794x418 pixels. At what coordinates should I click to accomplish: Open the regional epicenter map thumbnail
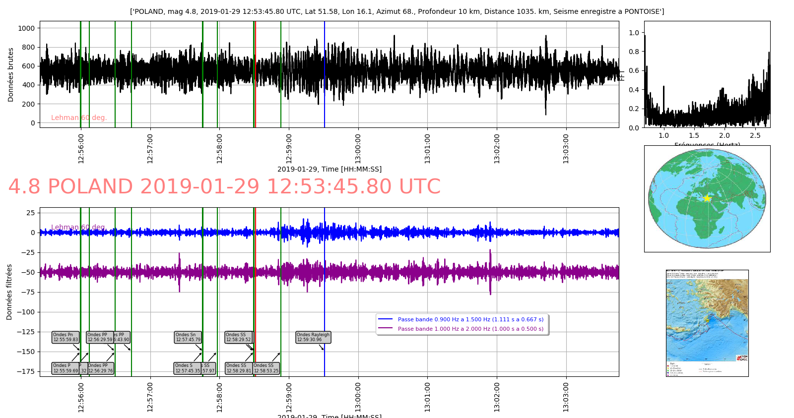[707, 323]
